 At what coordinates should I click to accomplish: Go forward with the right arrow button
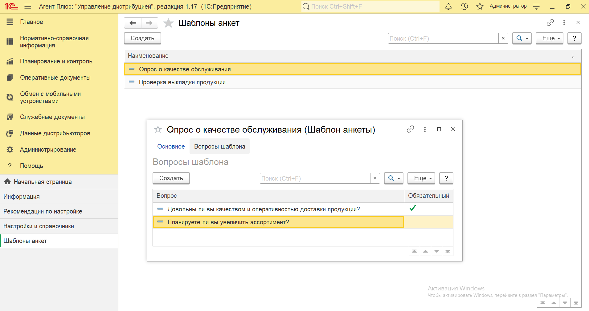(x=149, y=23)
